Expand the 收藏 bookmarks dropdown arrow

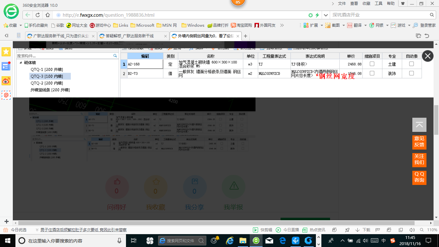[21, 25]
